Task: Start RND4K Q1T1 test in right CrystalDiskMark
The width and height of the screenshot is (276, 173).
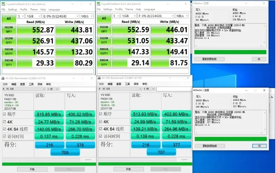Action: [x=104, y=63]
